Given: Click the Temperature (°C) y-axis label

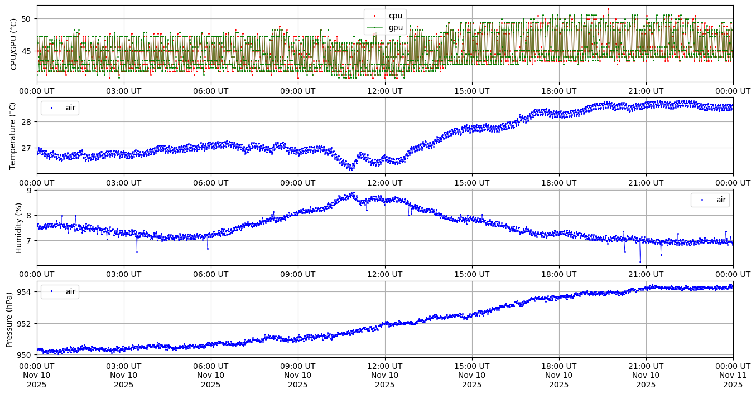Looking at the screenshot, I should [x=14, y=135].
